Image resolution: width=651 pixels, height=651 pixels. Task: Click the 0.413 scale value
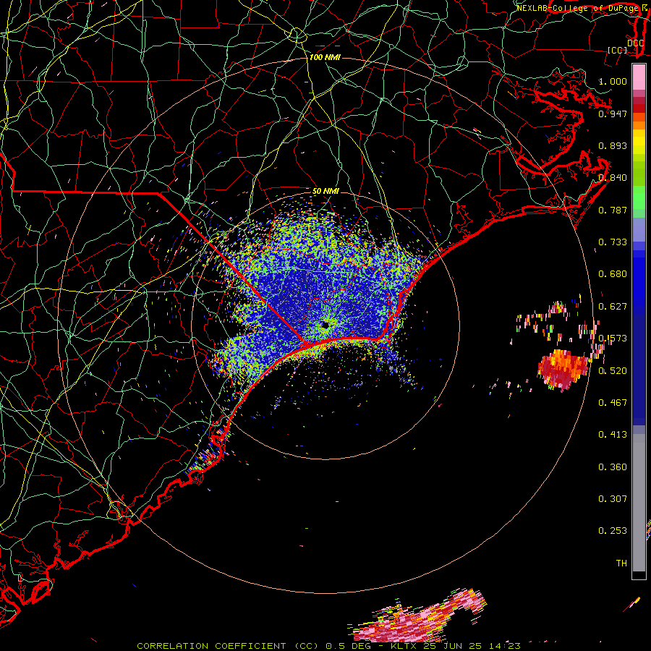613,435
